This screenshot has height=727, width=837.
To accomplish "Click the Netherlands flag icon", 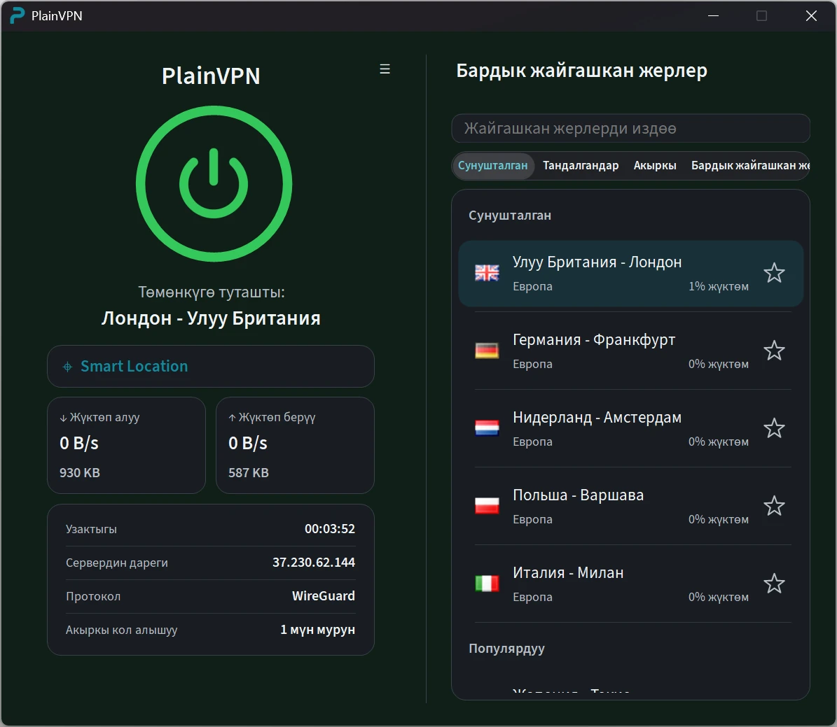I will tap(487, 428).
